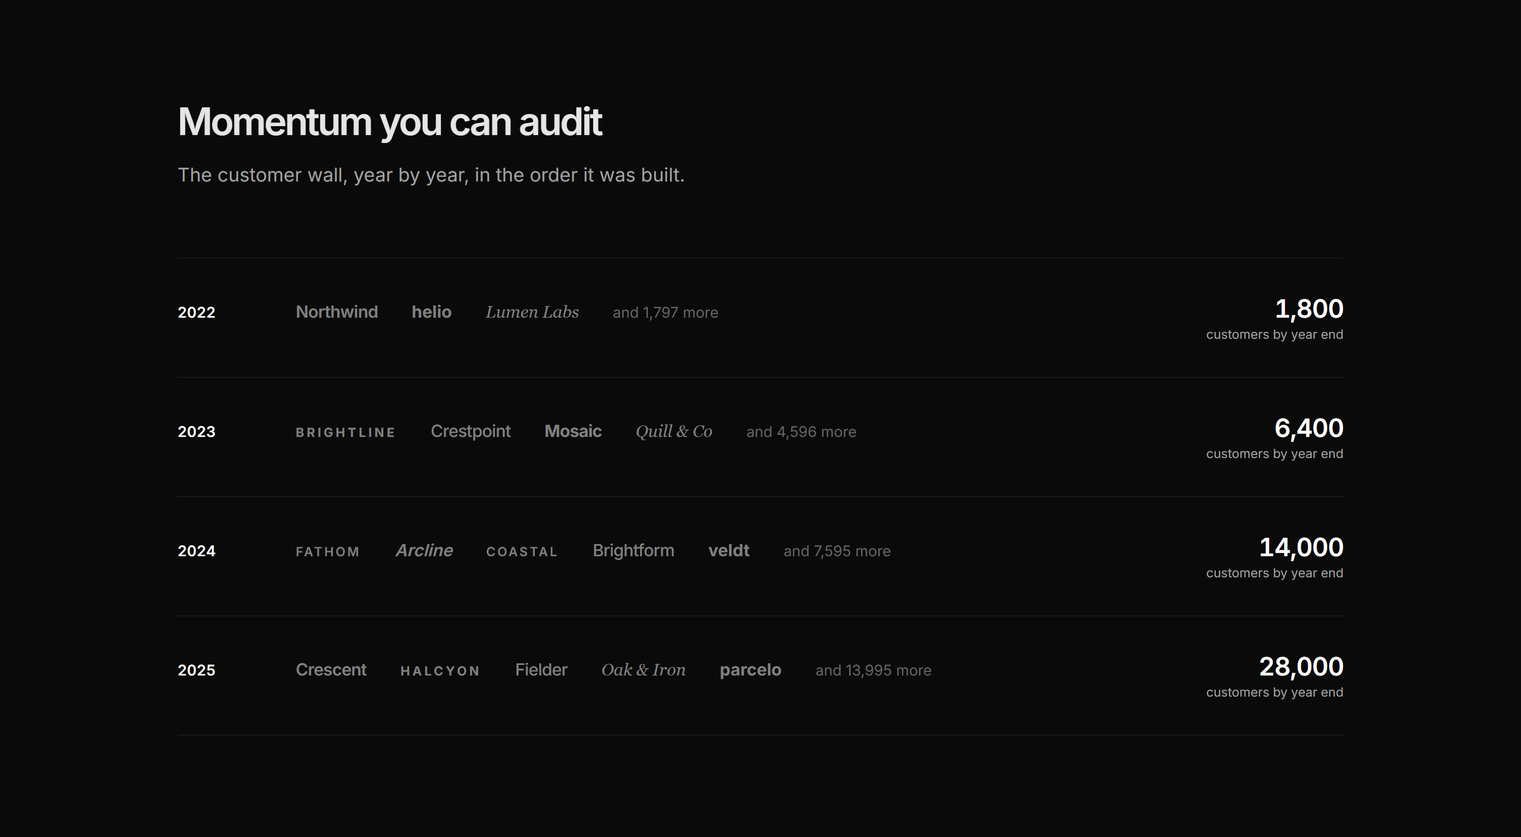This screenshot has height=837, width=1521.
Task: Select the Crestpoint logo
Action: pyautogui.click(x=471, y=431)
